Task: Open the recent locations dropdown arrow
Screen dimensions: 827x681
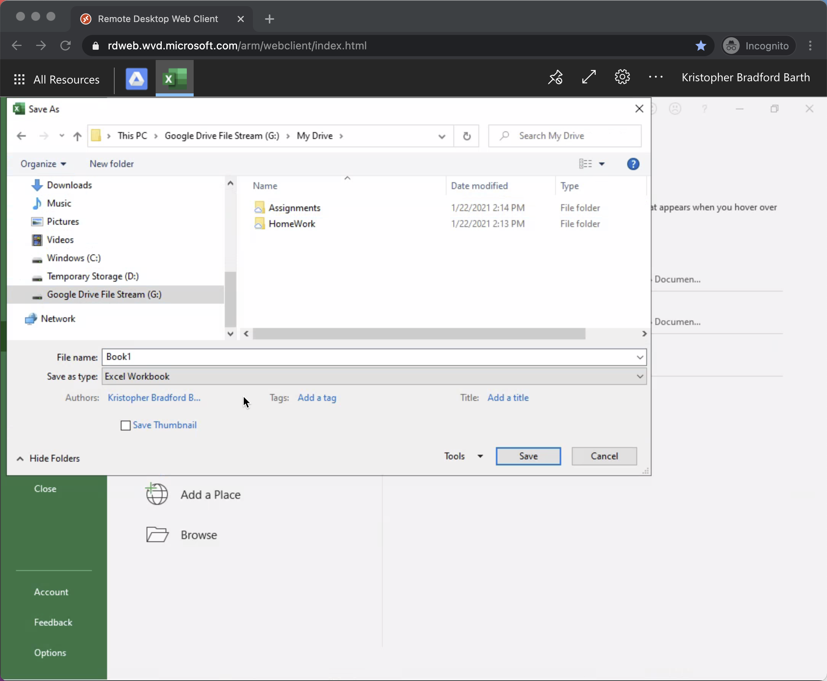Action: coord(62,136)
